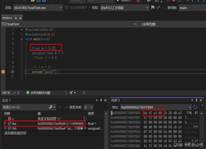Viewport: 206px width, 149px height.
Task: Open the memory address history dropdown
Action: point(190,107)
